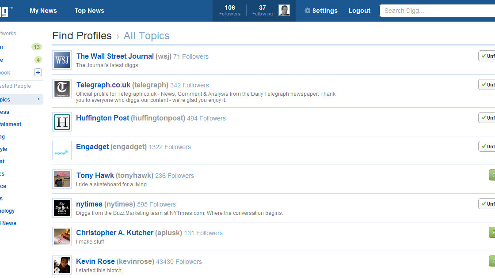Image resolution: width=495 pixels, height=278 pixels.
Task: Open nytimes profile link
Action: tap(89, 204)
